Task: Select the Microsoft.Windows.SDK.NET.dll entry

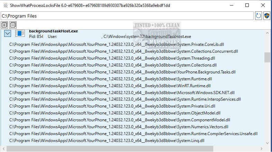Action: click(x=122, y=92)
